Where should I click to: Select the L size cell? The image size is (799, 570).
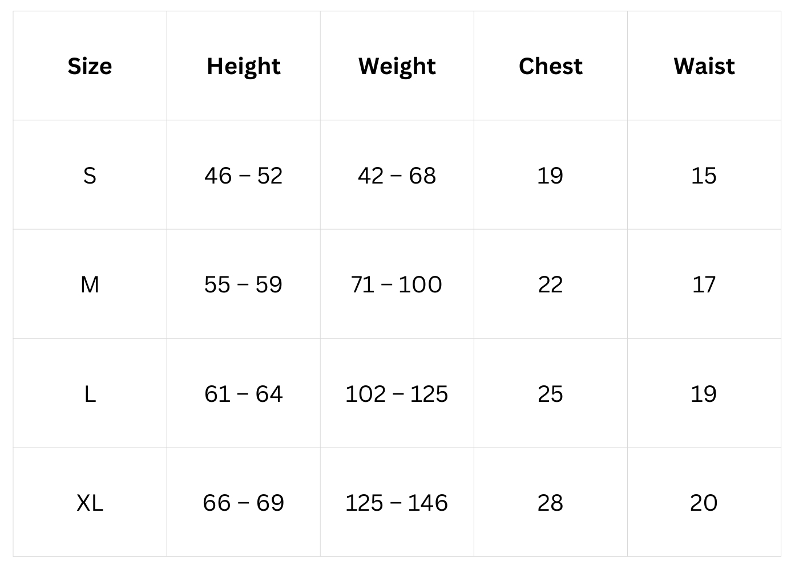click(90, 394)
